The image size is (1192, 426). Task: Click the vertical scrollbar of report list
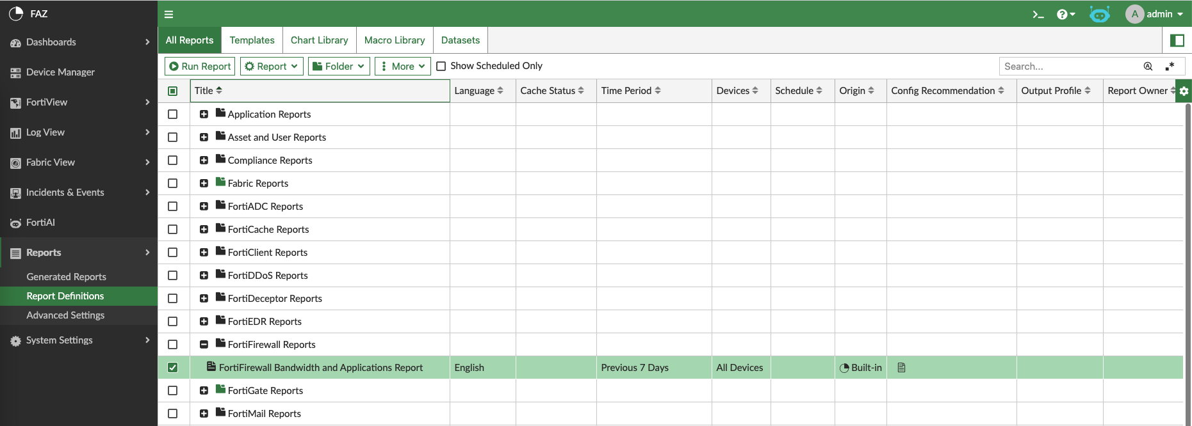(x=1188, y=256)
